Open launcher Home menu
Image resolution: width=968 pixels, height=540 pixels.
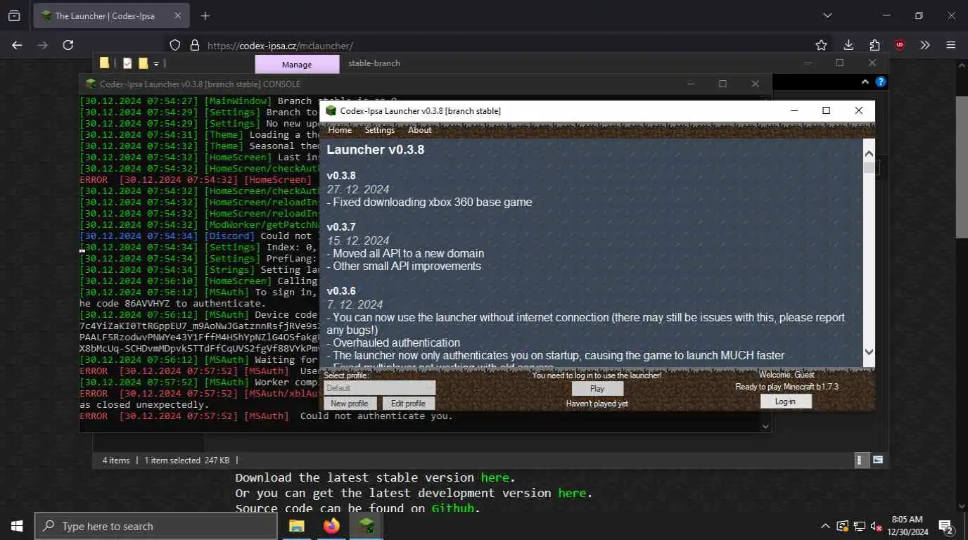(340, 130)
